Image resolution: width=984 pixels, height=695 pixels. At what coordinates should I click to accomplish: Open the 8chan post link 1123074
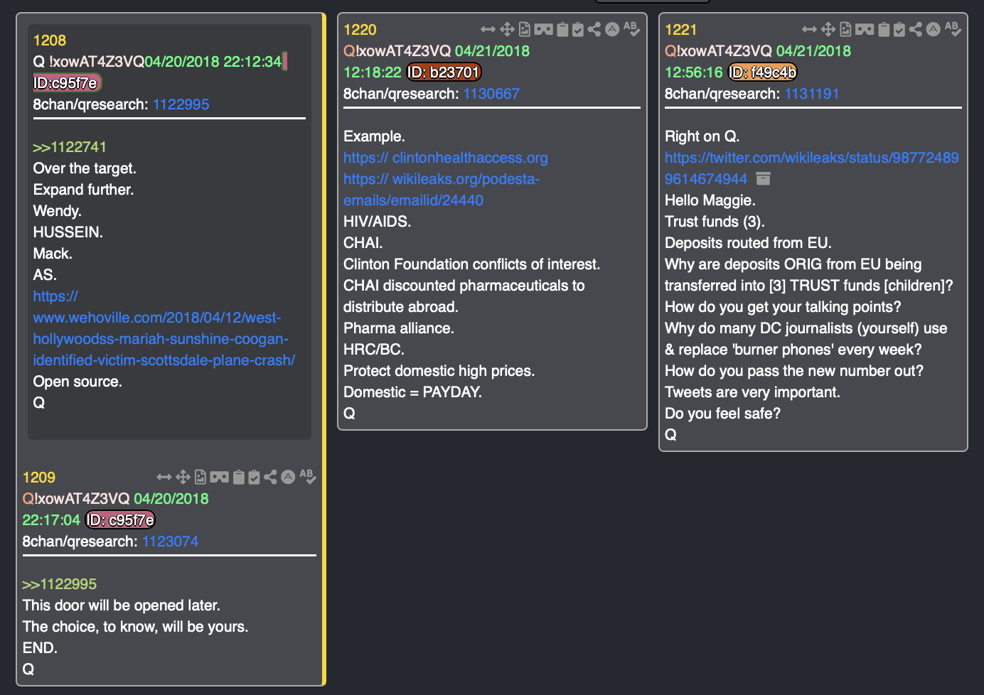(170, 542)
